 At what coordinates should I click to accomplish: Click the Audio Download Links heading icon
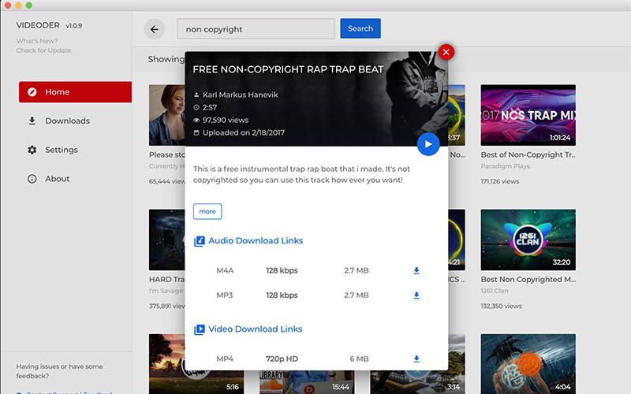(200, 241)
